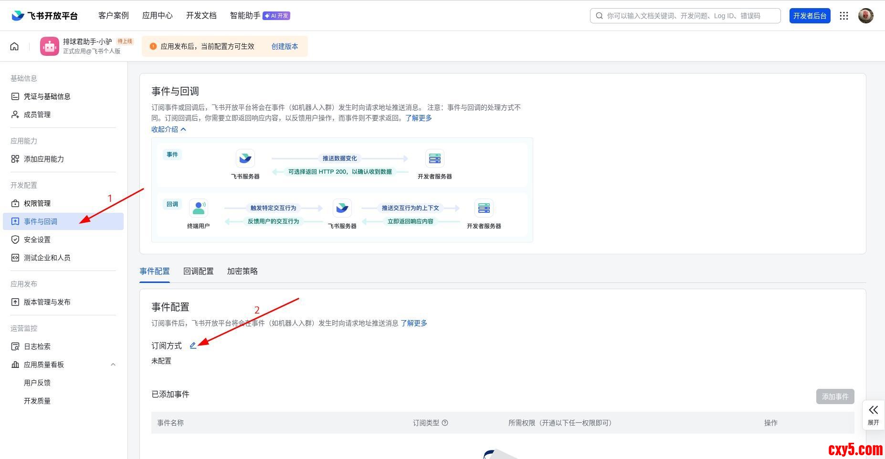This screenshot has width=885, height=459.
Task: Open 开发文档 in the top navigation
Action: (201, 16)
